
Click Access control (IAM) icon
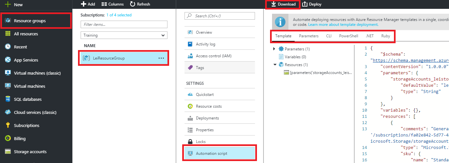click(190, 56)
